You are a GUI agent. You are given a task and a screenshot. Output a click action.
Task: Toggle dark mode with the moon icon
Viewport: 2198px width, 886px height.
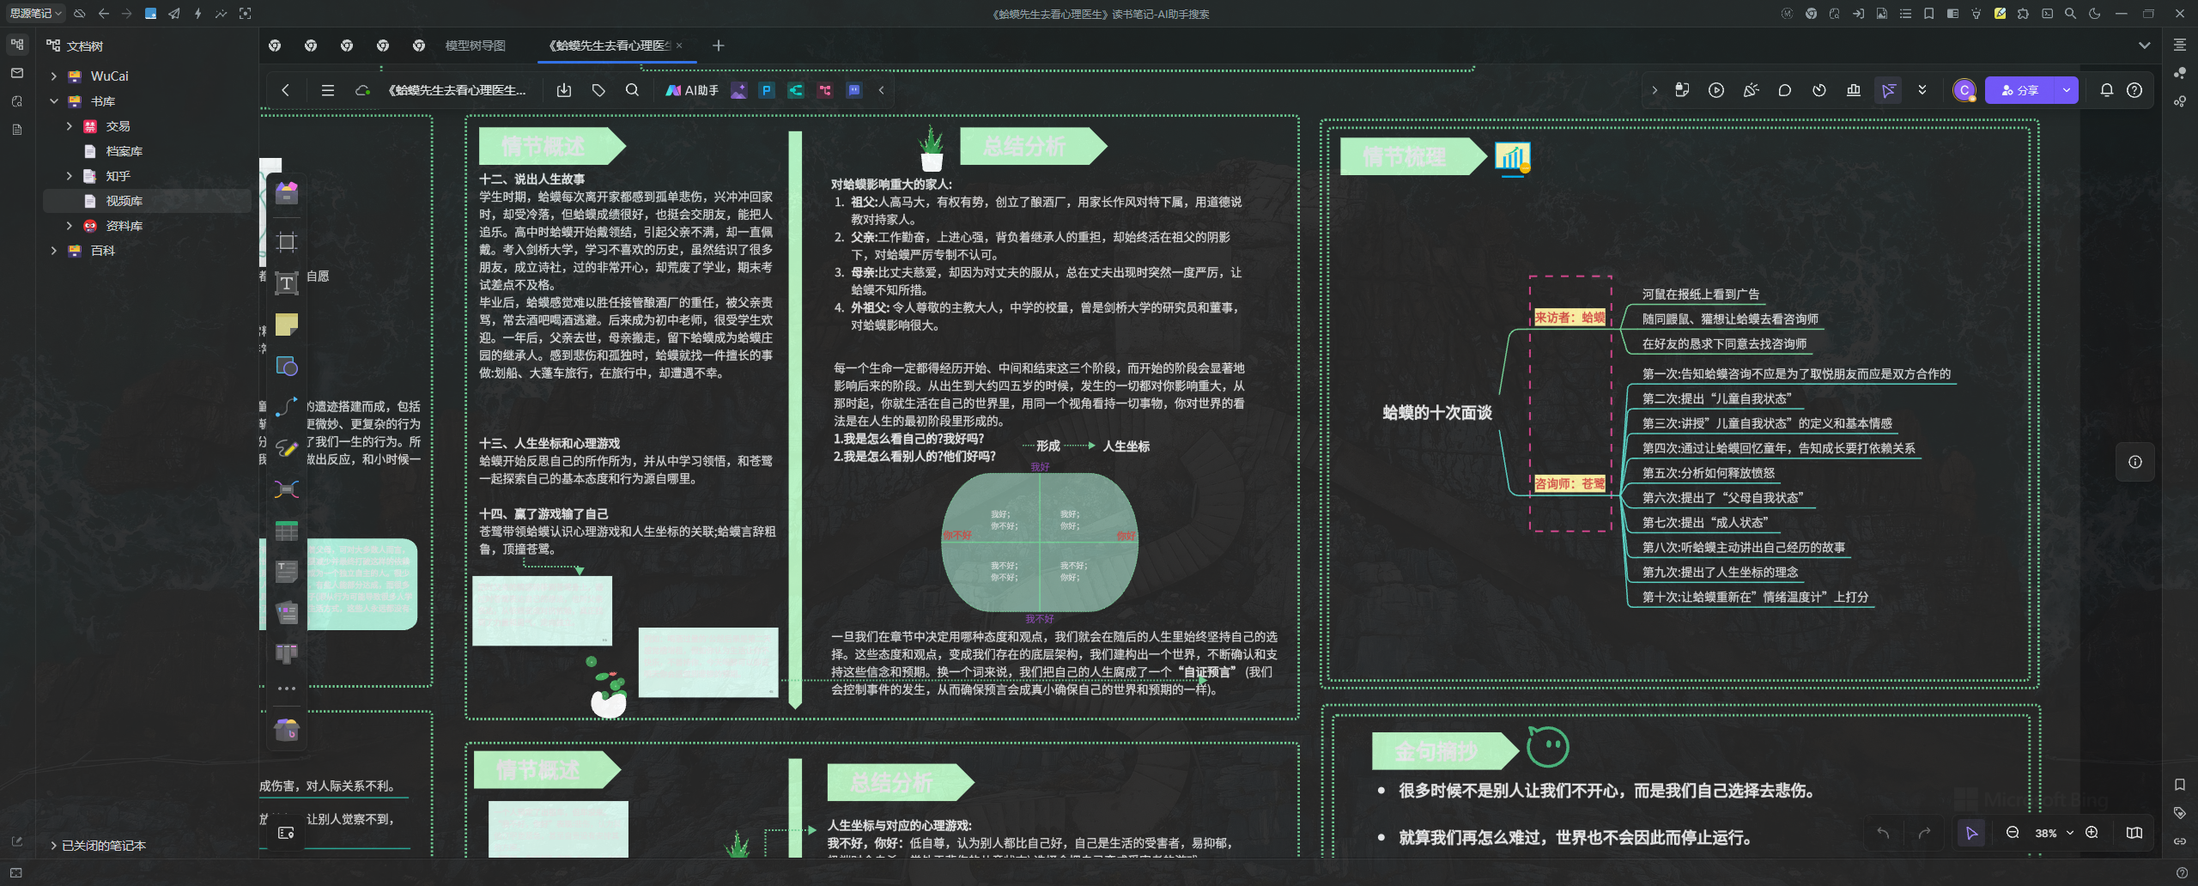[2095, 14]
